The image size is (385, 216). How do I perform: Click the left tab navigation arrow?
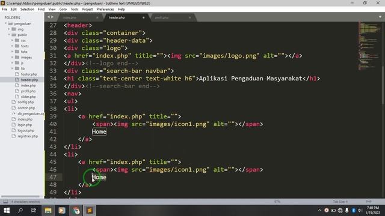click(49, 17)
